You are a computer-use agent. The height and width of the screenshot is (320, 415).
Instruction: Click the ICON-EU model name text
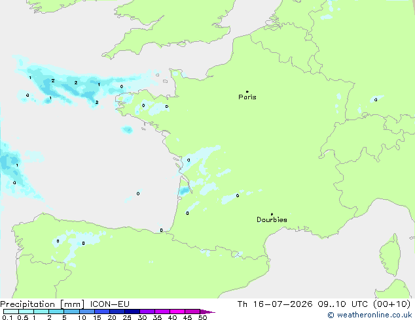(x=109, y=304)
